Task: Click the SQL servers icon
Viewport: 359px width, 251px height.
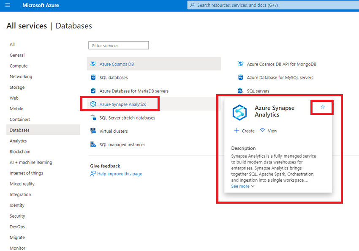Action: tap(240, 91)
